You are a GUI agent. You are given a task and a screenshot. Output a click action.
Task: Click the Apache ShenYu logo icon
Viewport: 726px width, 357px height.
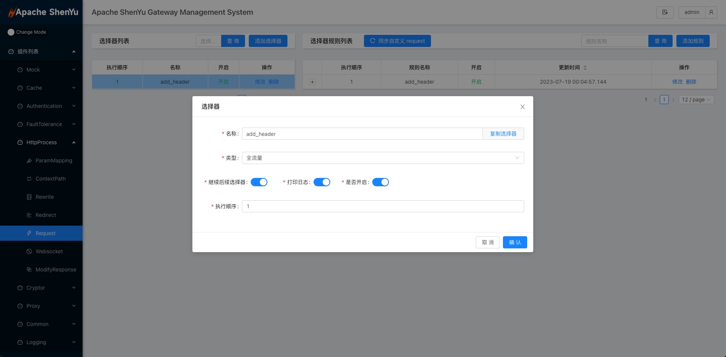click(12, 12)
